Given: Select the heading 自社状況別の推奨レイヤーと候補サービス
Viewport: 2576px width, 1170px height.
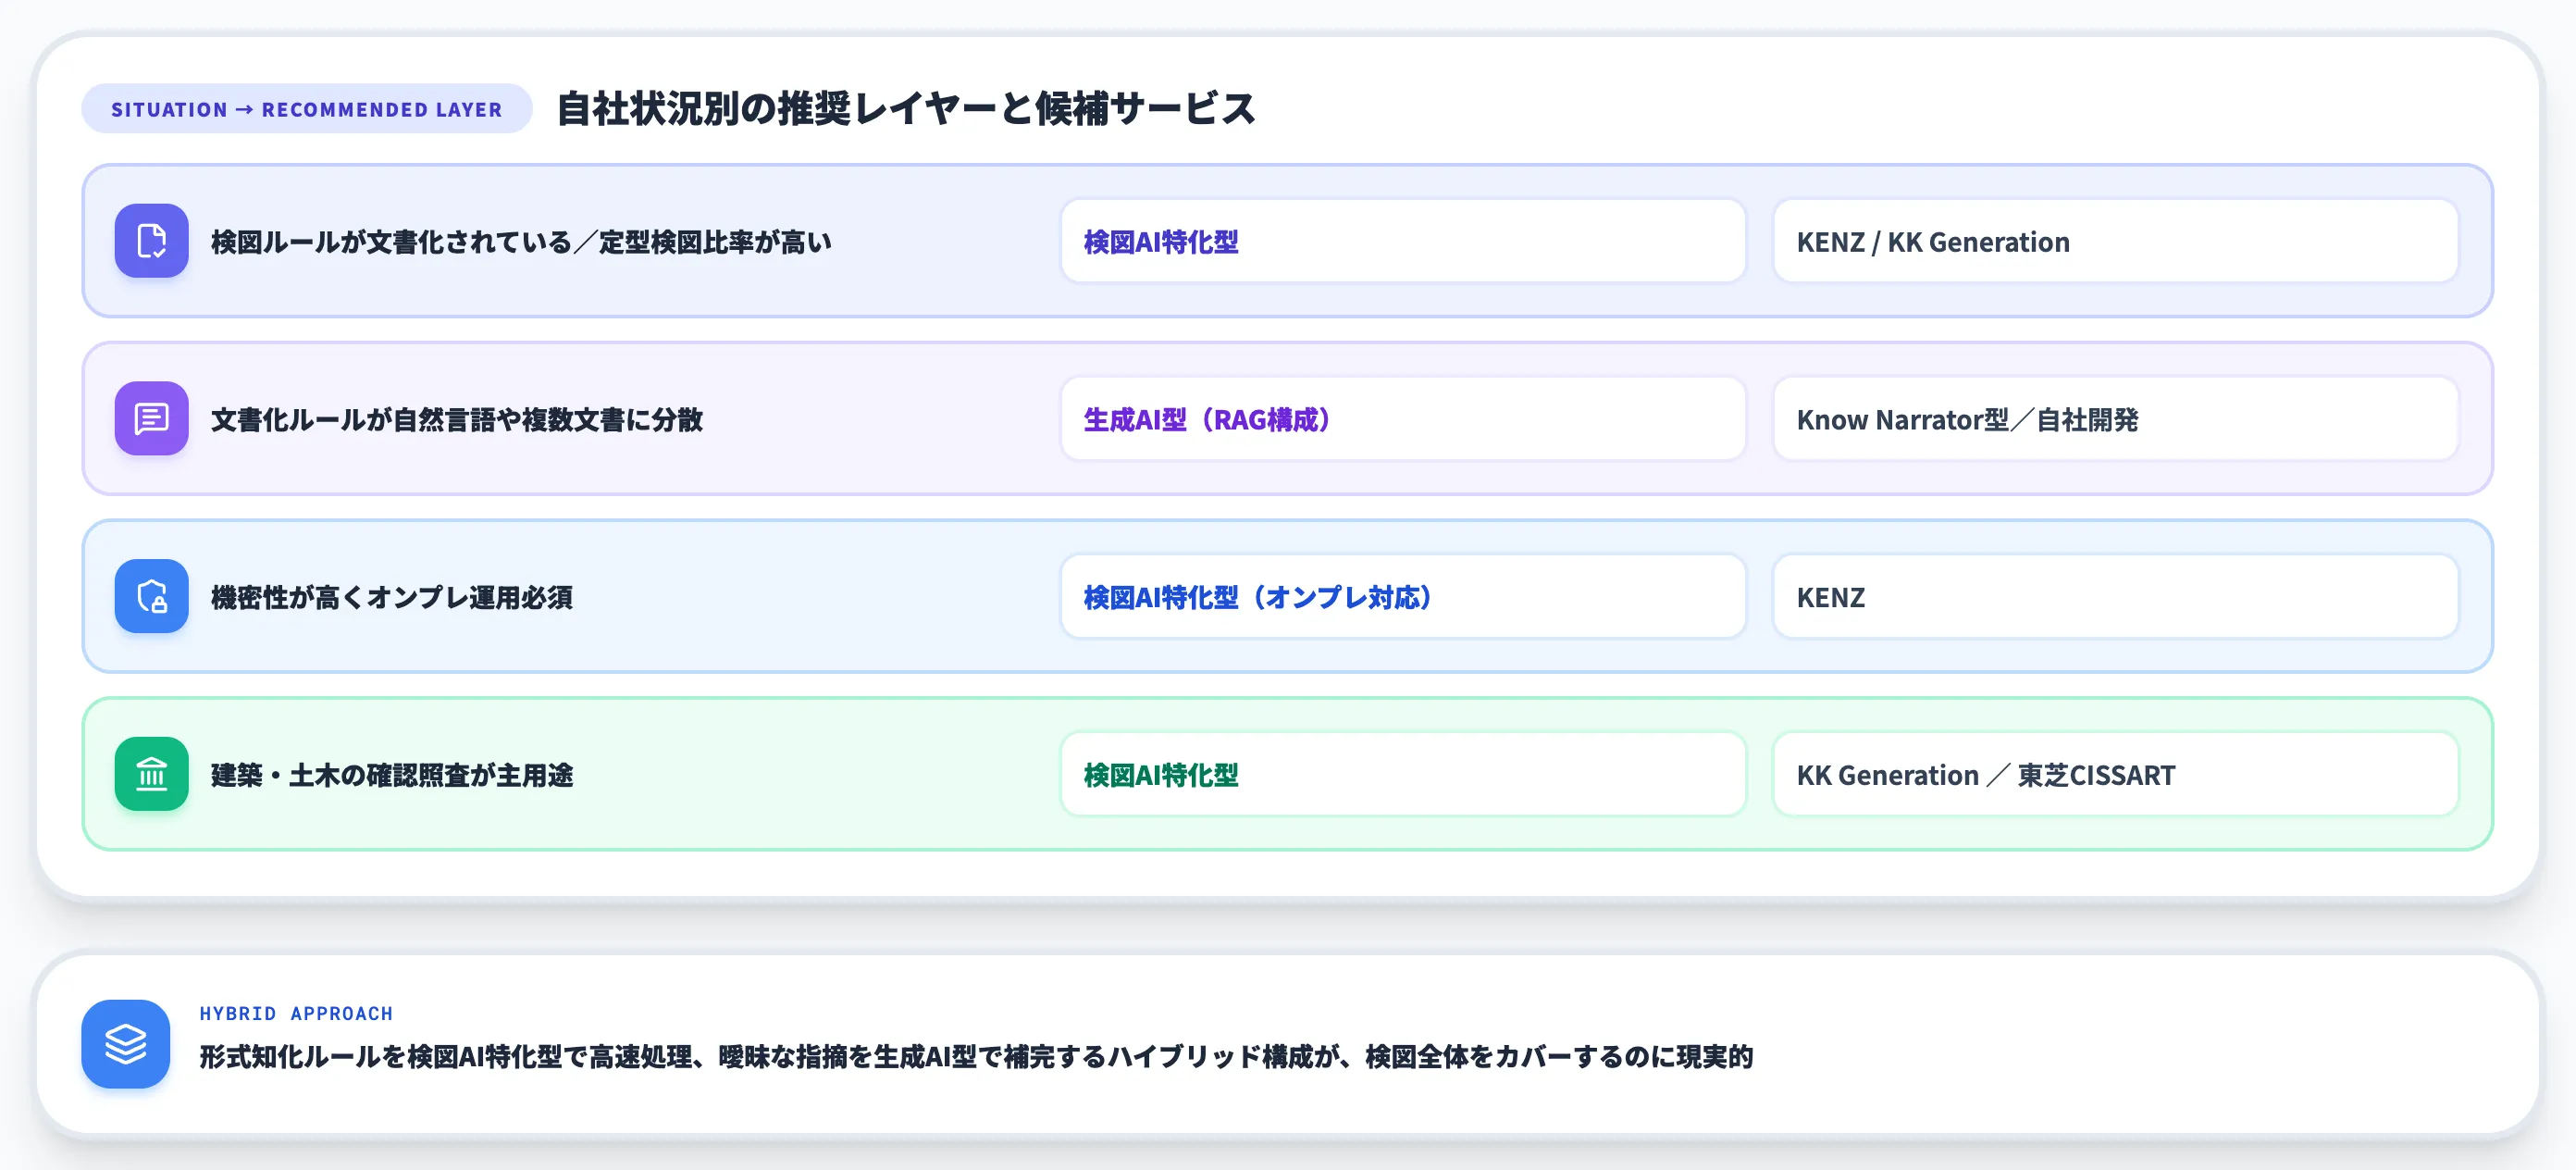Looking at the screenshot, I should pyautogui.click(x=905, y=108).
